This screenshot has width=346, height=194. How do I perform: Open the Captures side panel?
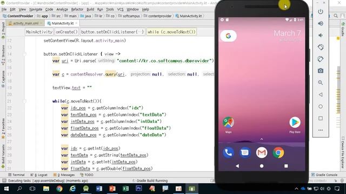point(3,79)
